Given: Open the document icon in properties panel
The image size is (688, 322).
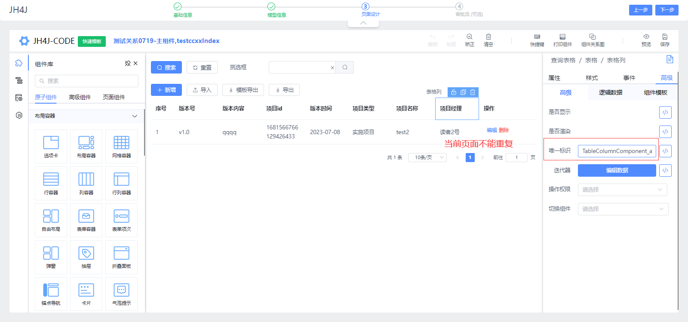Looking at the screenshot, I should coord(670,59).
